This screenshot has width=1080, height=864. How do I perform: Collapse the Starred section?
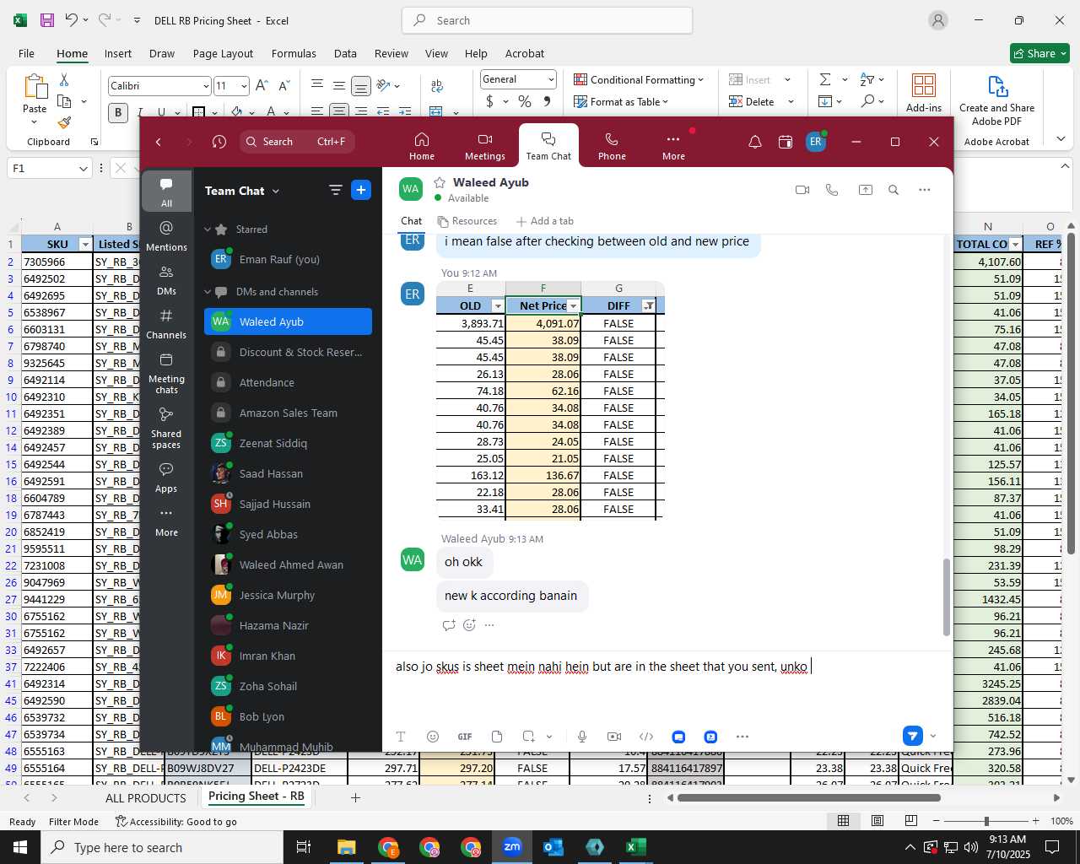(208, 229)
